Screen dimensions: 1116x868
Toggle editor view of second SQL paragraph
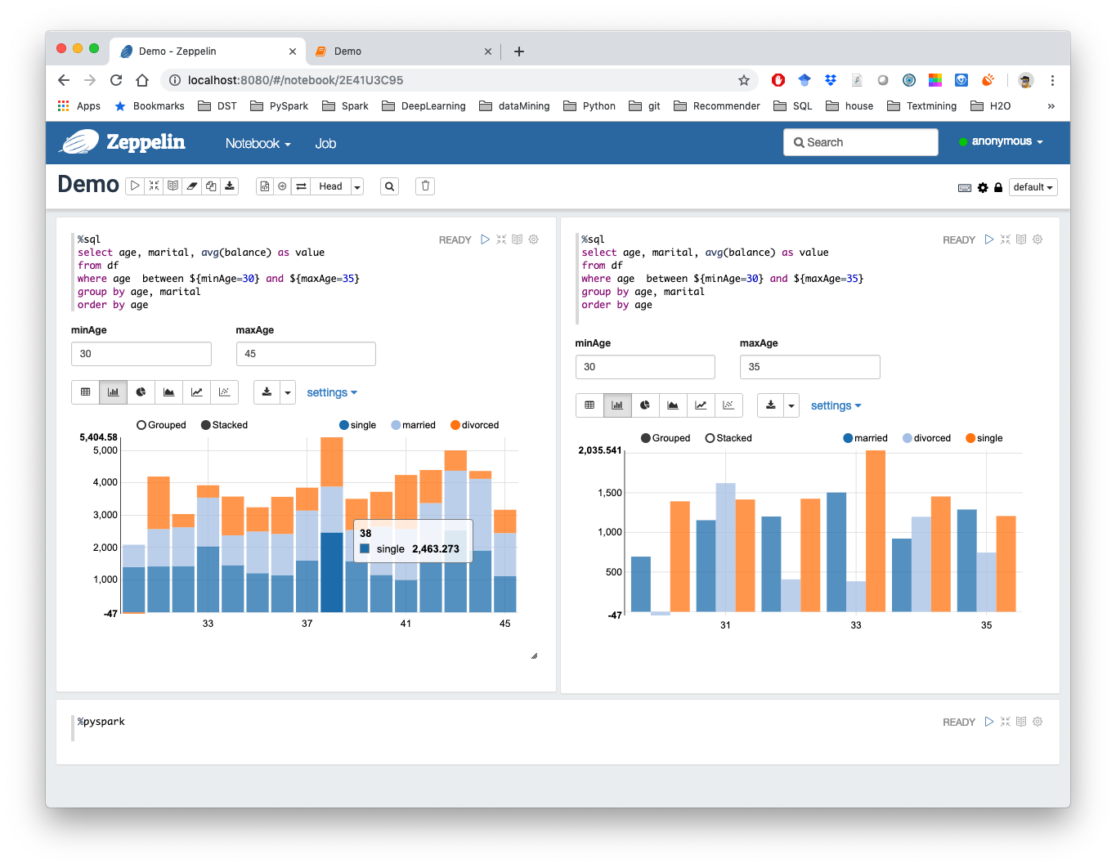pyautogui.click(x=1005, y=239)
